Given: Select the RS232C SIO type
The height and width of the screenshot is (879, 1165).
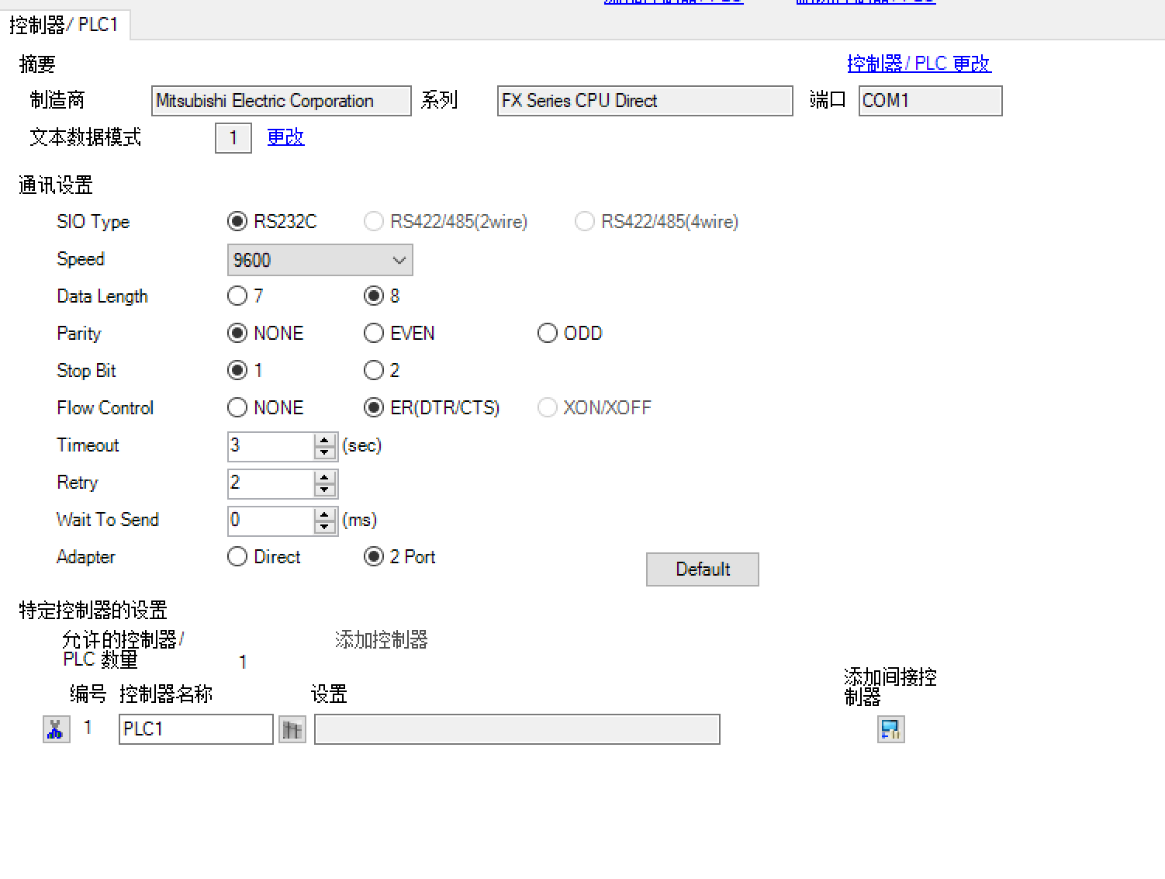Looking at the screenshot, I should tap(237, 222).
